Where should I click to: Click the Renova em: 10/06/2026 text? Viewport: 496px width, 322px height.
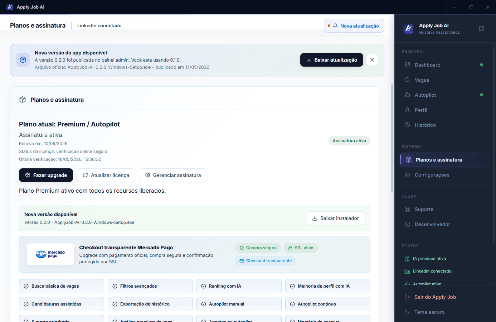point(43,144)
